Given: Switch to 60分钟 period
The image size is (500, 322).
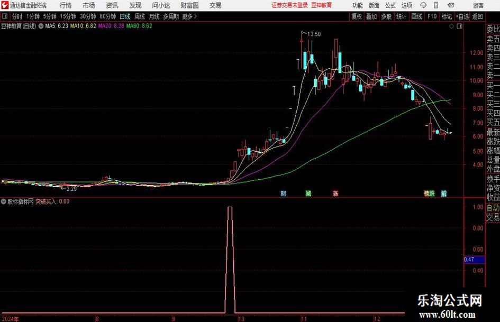Looking at the screenshot, I should pyautogui.click(x=108, y=16).
